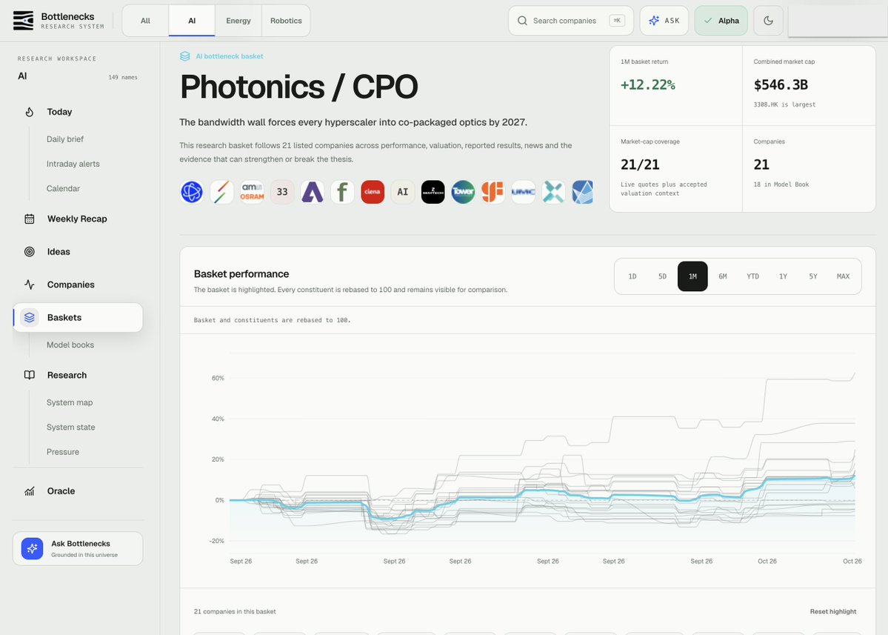
Task: Open the Calendar sidebar link
Action: (x=63, y=189)
